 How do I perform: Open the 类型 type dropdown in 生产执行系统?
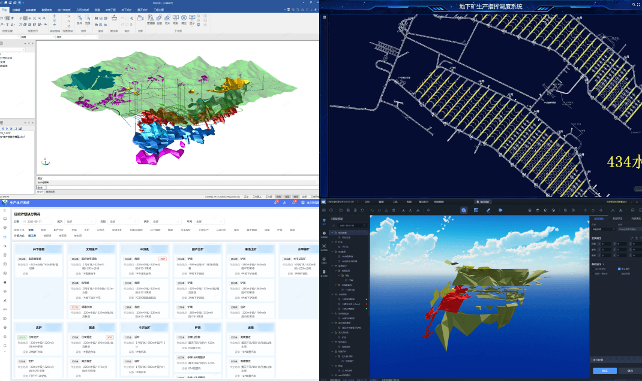pyautogui.click(x=122, y=222)
